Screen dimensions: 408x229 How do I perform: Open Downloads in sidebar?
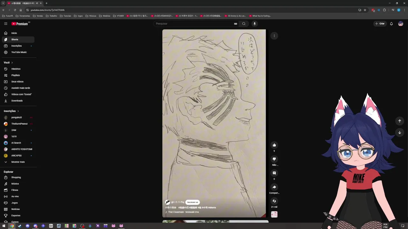click(x=18, y=101)
